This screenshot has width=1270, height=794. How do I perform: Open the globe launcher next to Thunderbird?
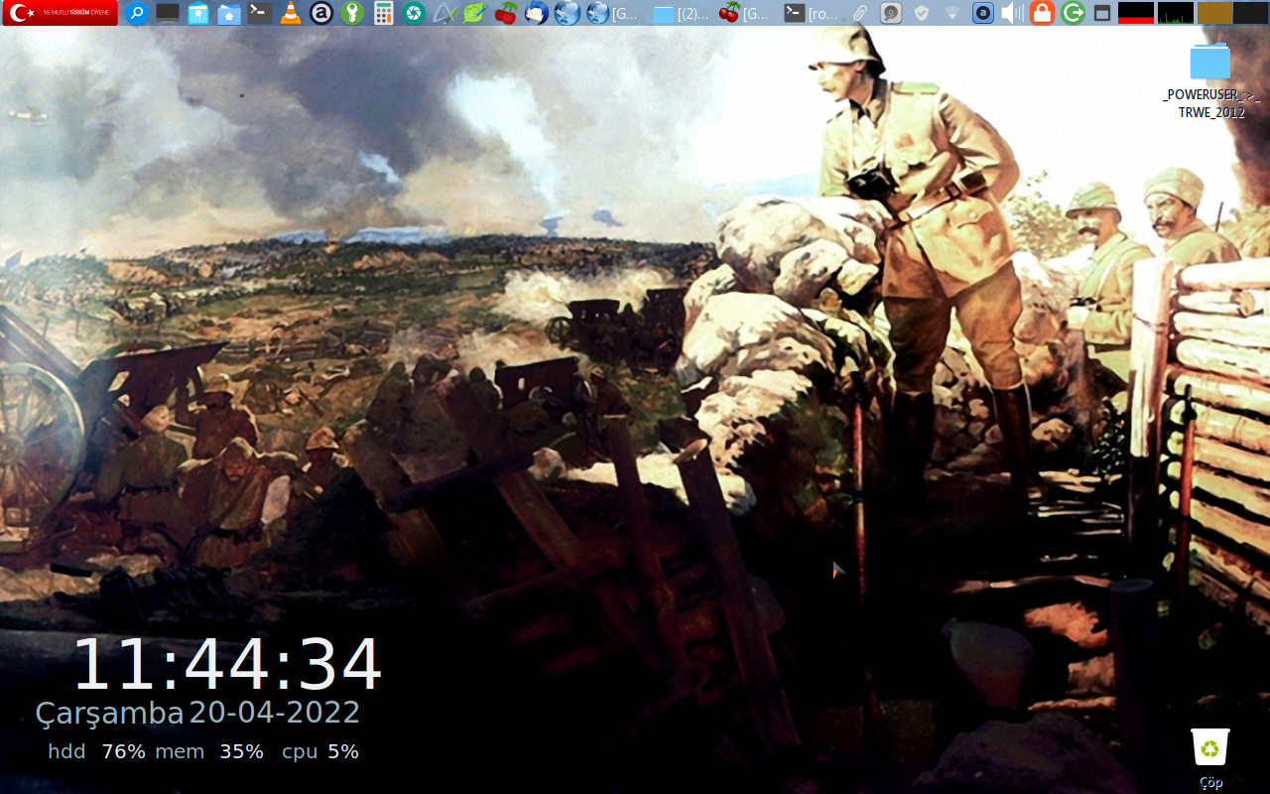[x=567, y=13]
